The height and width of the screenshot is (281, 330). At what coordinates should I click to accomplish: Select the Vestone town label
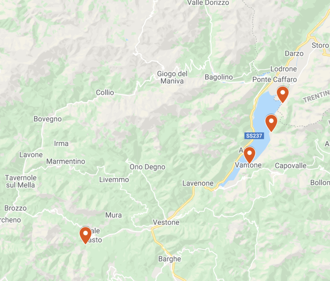pos(166,222)
